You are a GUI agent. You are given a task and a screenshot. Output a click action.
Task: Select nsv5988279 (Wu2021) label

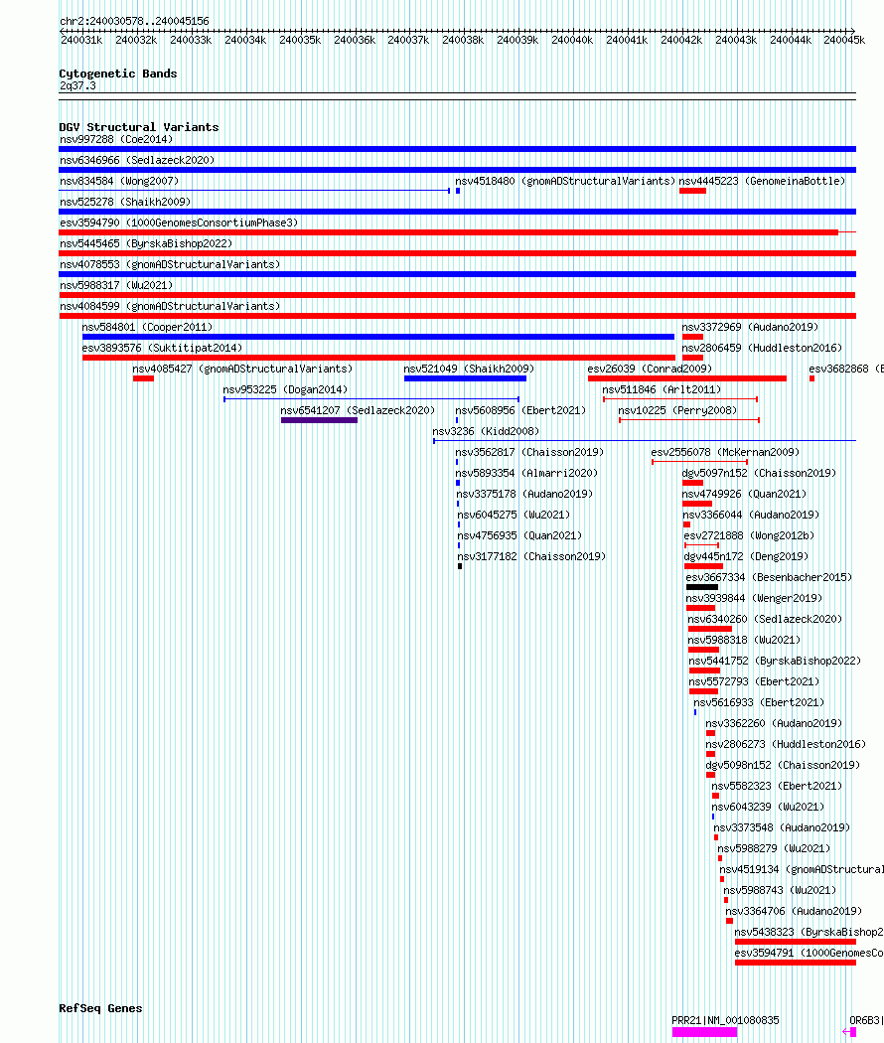coord(774,848)
